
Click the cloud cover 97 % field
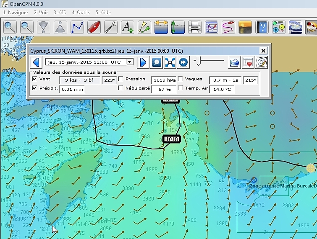point(164,90)
